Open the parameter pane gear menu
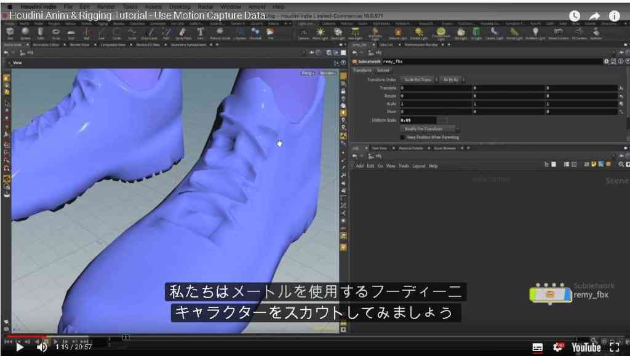Viewport: 630px width, 356px height. point(606,61)
